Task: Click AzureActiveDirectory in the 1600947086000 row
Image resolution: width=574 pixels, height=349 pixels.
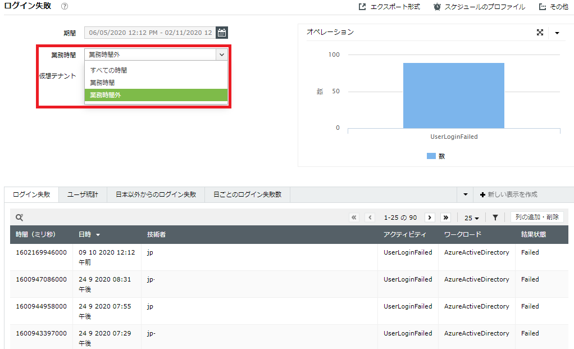Action: click(477, 279)
